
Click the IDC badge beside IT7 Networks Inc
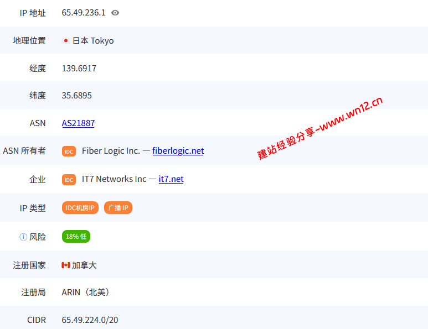coord(69,180)
